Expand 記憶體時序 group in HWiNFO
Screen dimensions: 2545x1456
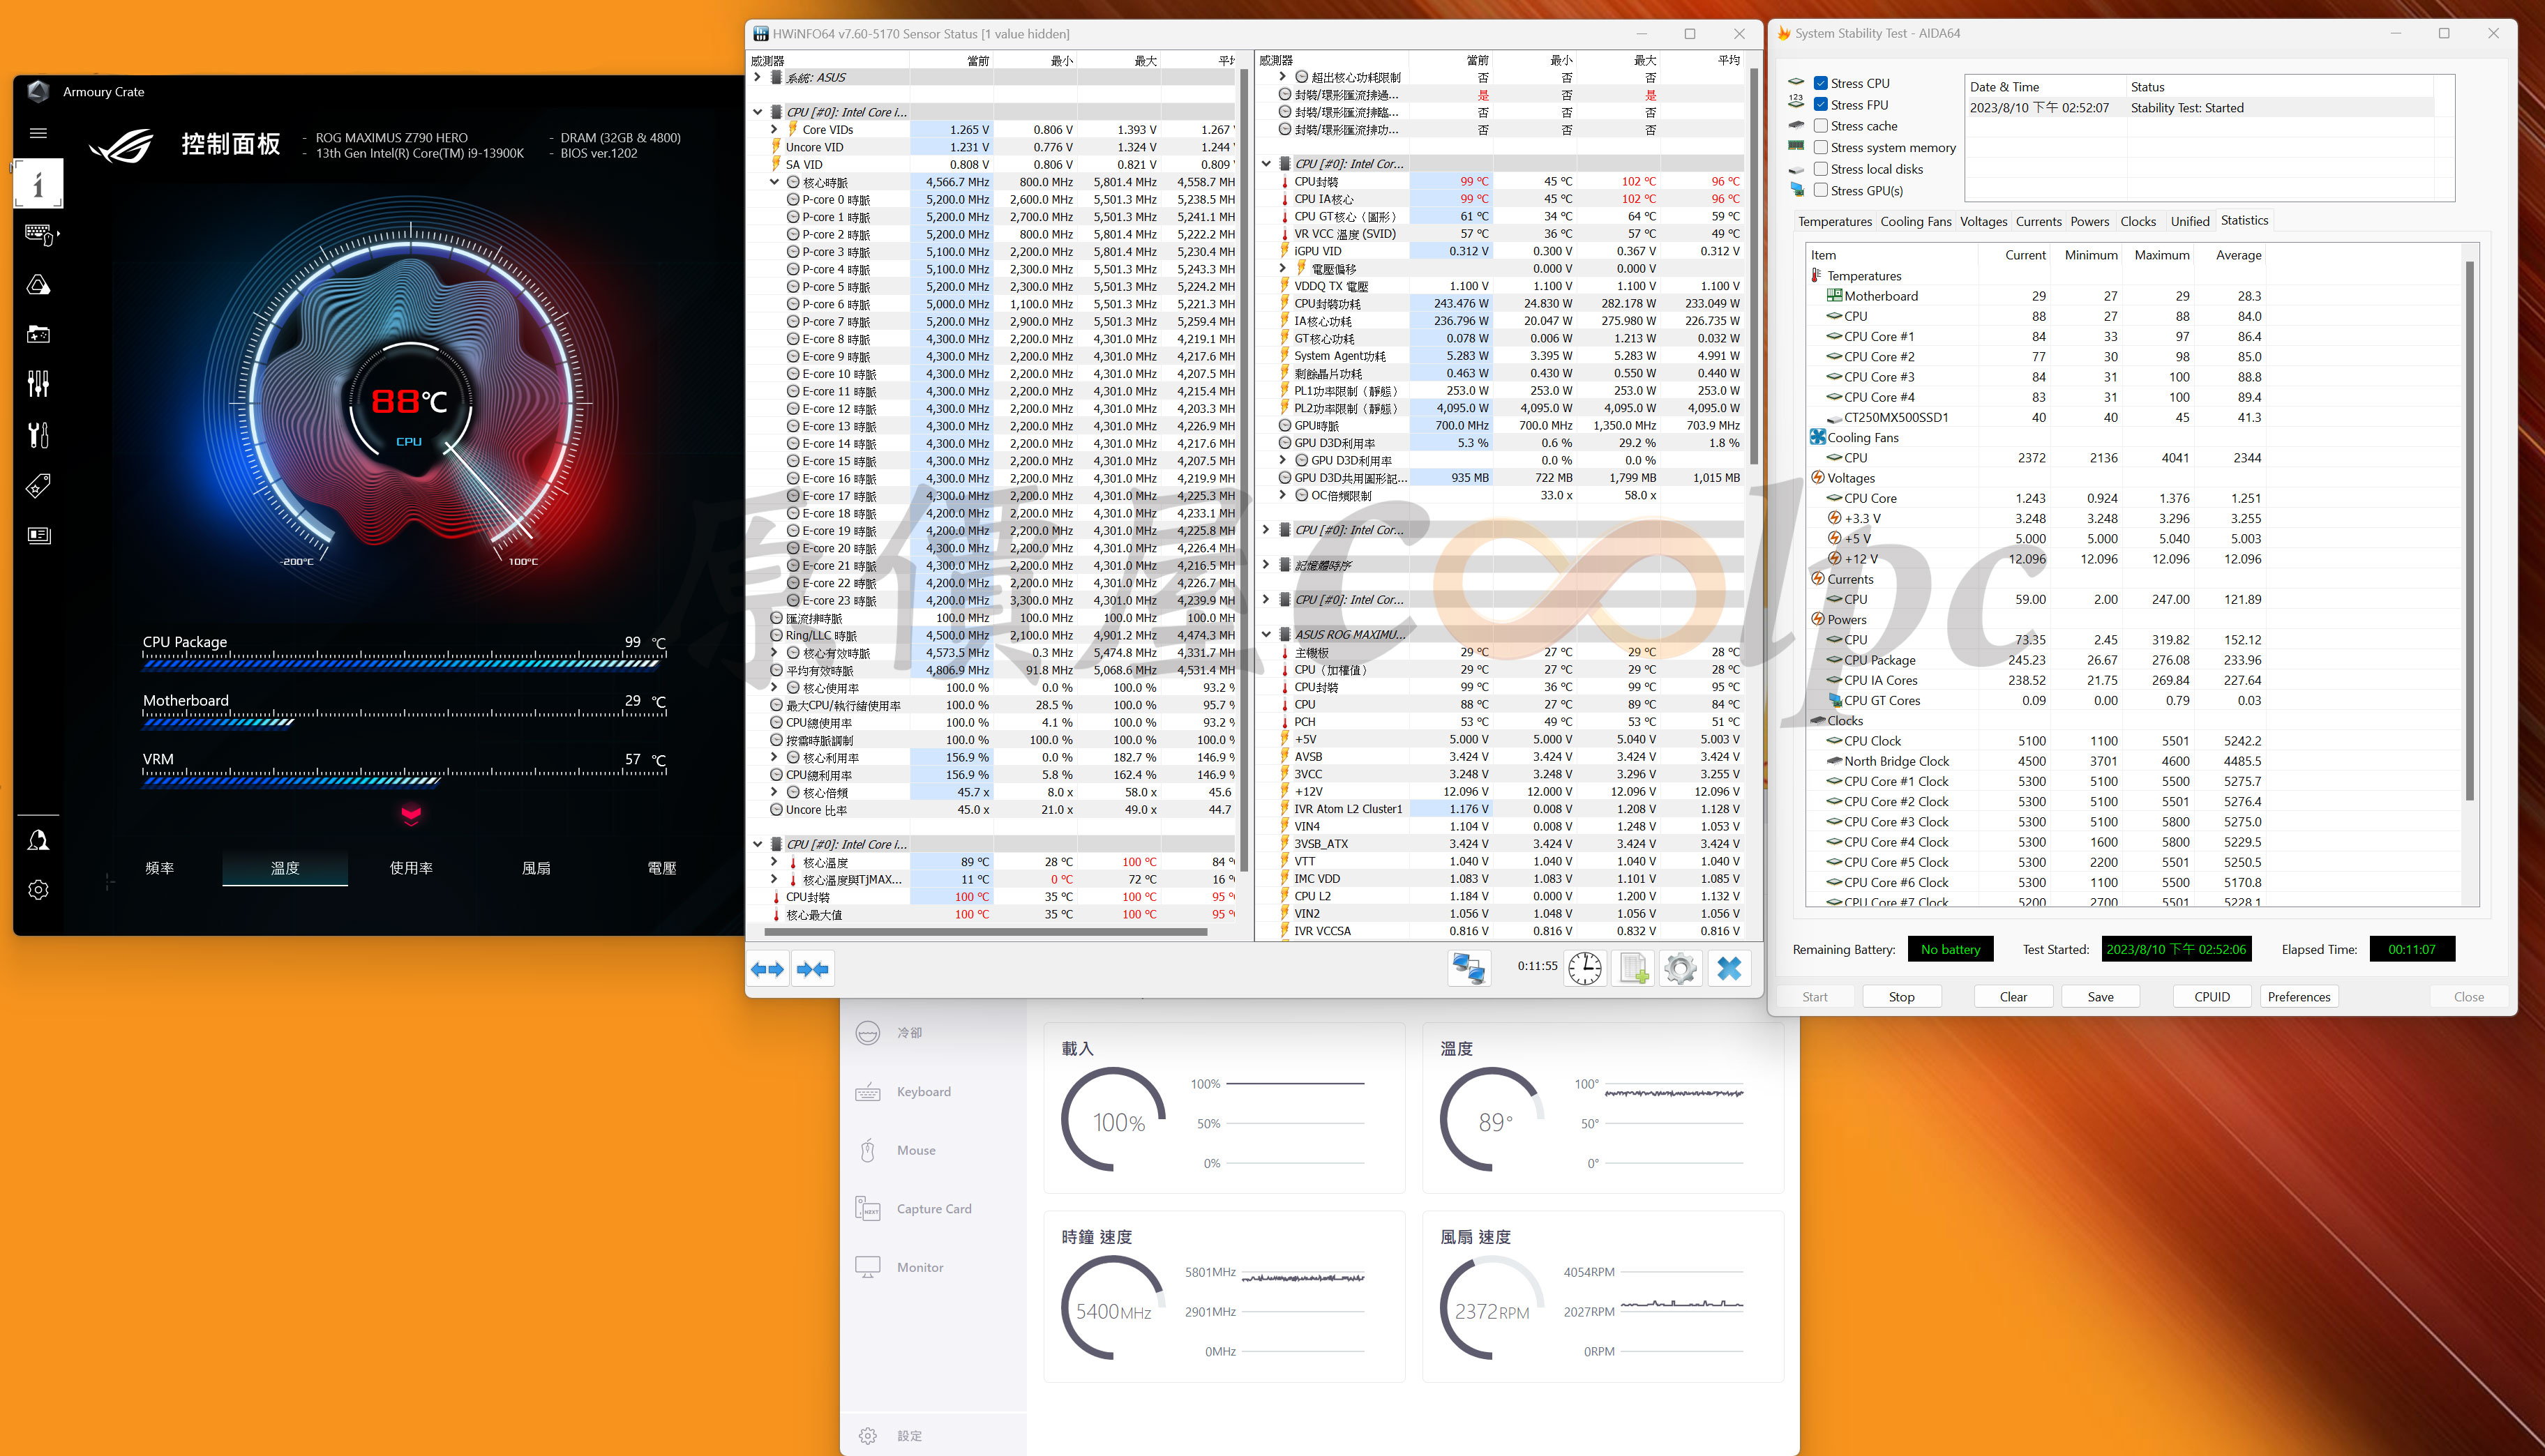click(1266, 565)
